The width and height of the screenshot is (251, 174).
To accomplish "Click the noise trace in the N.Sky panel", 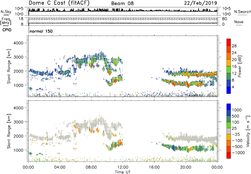I will [123, 11].
